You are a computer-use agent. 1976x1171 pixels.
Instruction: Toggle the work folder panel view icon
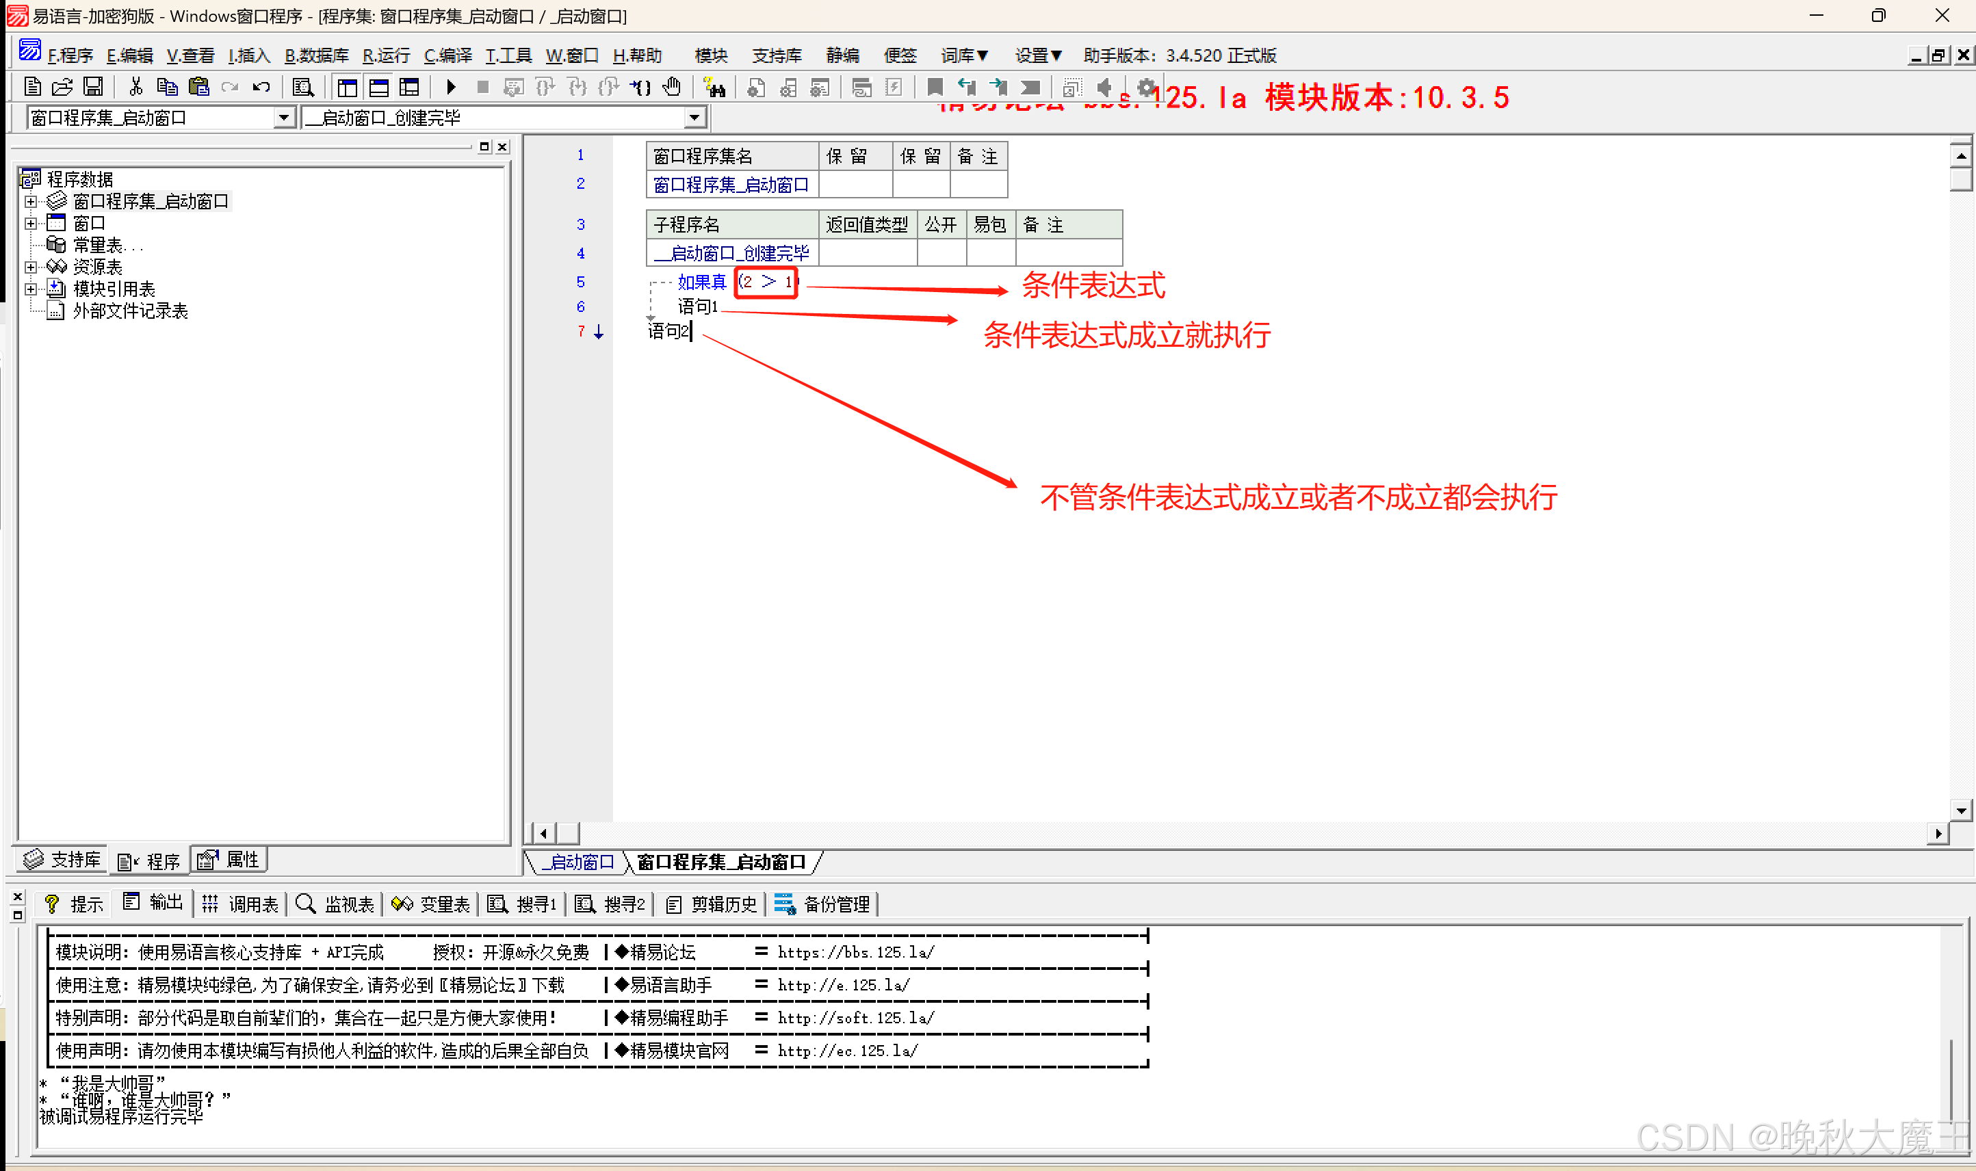pos(347,87)
